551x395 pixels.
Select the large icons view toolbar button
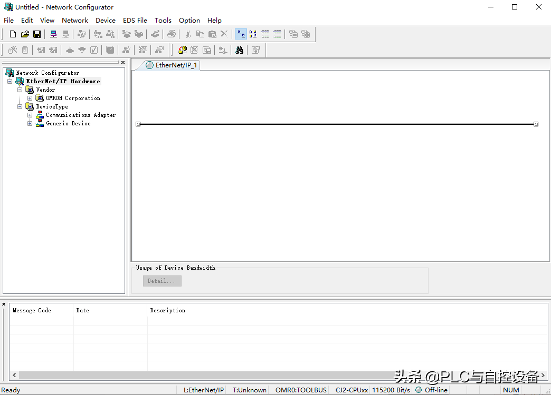coord(241,34)
